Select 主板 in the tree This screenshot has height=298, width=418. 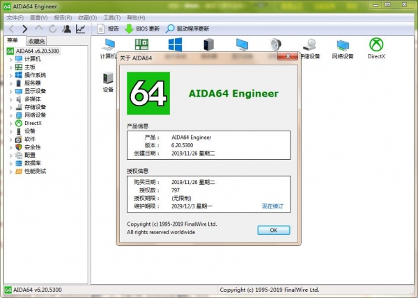click(x=30, y=67)
